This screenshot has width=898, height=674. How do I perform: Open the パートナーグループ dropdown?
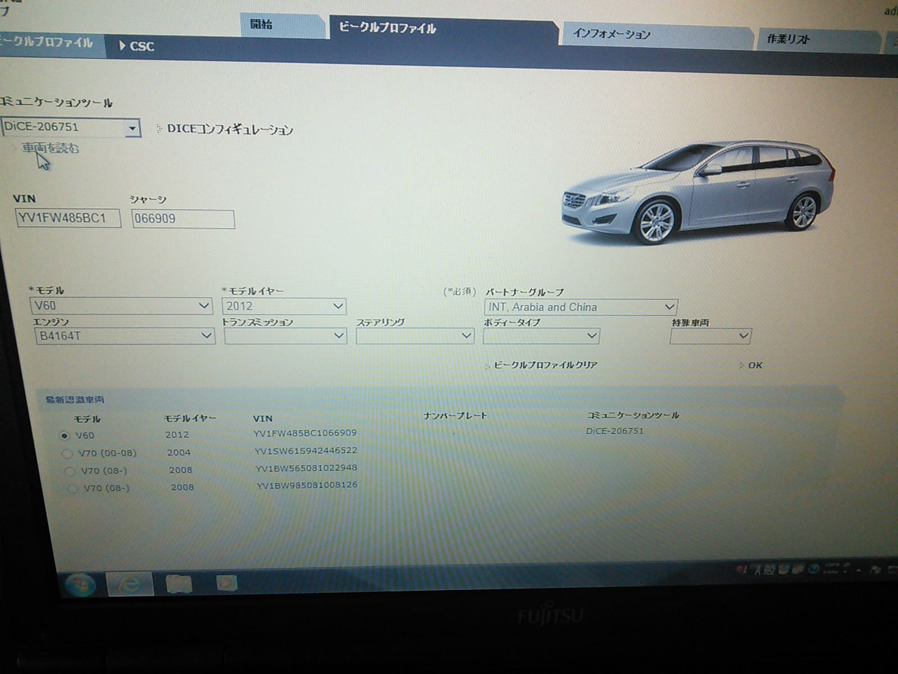(x=581, y=307)
